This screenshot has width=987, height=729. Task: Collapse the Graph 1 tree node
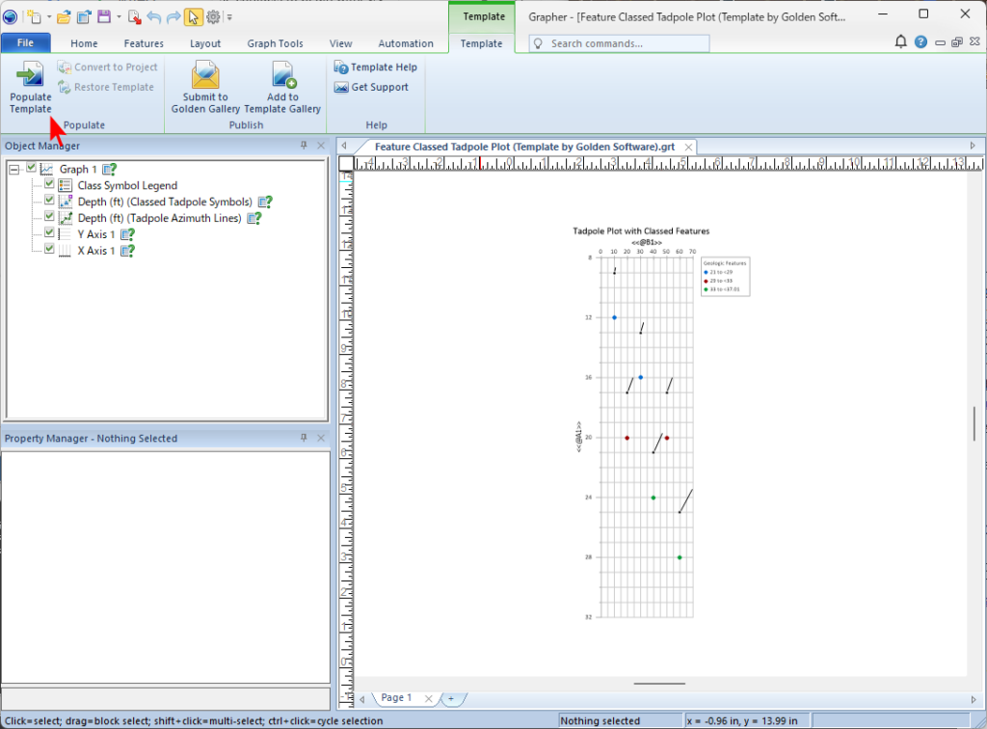14,169
